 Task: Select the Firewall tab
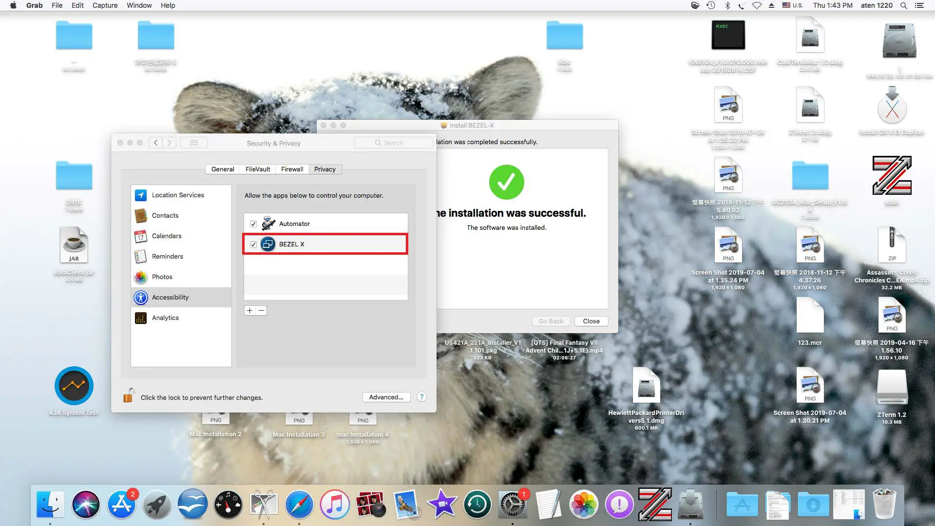[292, 169]
